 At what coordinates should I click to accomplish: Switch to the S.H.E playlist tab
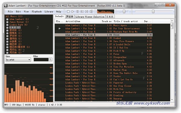click(110, 17)
